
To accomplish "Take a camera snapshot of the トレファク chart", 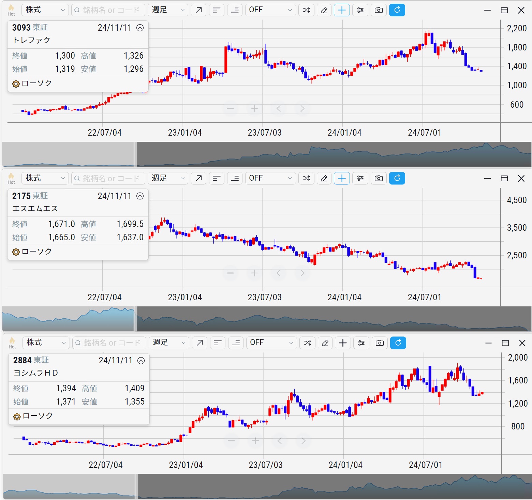I will pyautogui.click(x=379, y=10).
